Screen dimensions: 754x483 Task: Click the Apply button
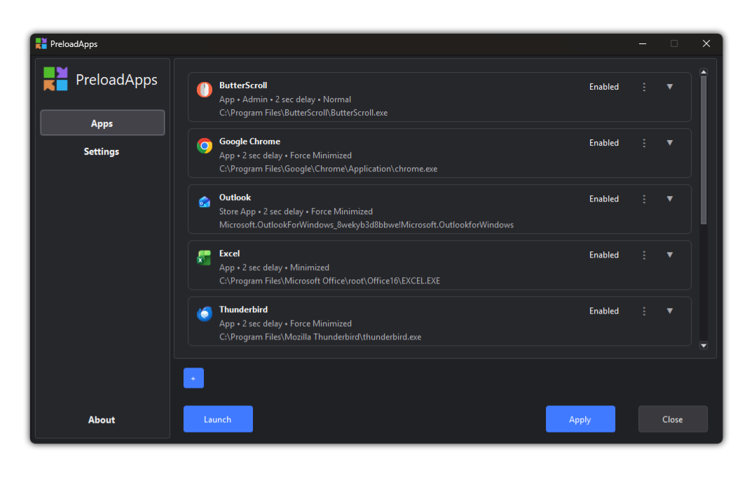click(x=580, y=419)
